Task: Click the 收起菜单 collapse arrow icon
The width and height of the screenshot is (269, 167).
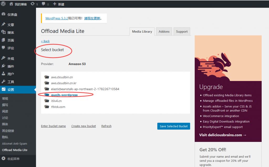Action: click(3, 158)
